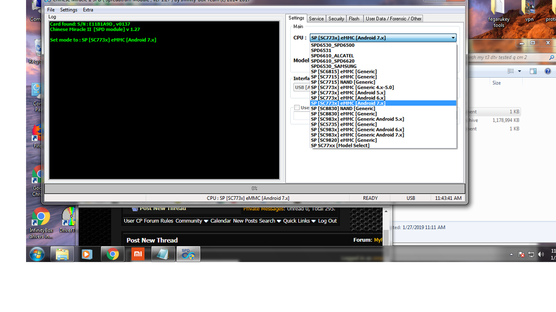Open the notepad-like taskbar icon
This screenshot has height=312, width=556.
click(x=163, y=254)
